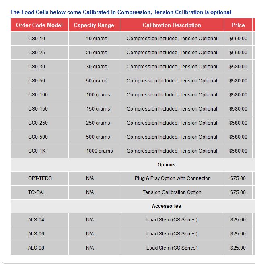Click the Options section heading
Viewport: 255px width, 264px height.
(167, 165)
